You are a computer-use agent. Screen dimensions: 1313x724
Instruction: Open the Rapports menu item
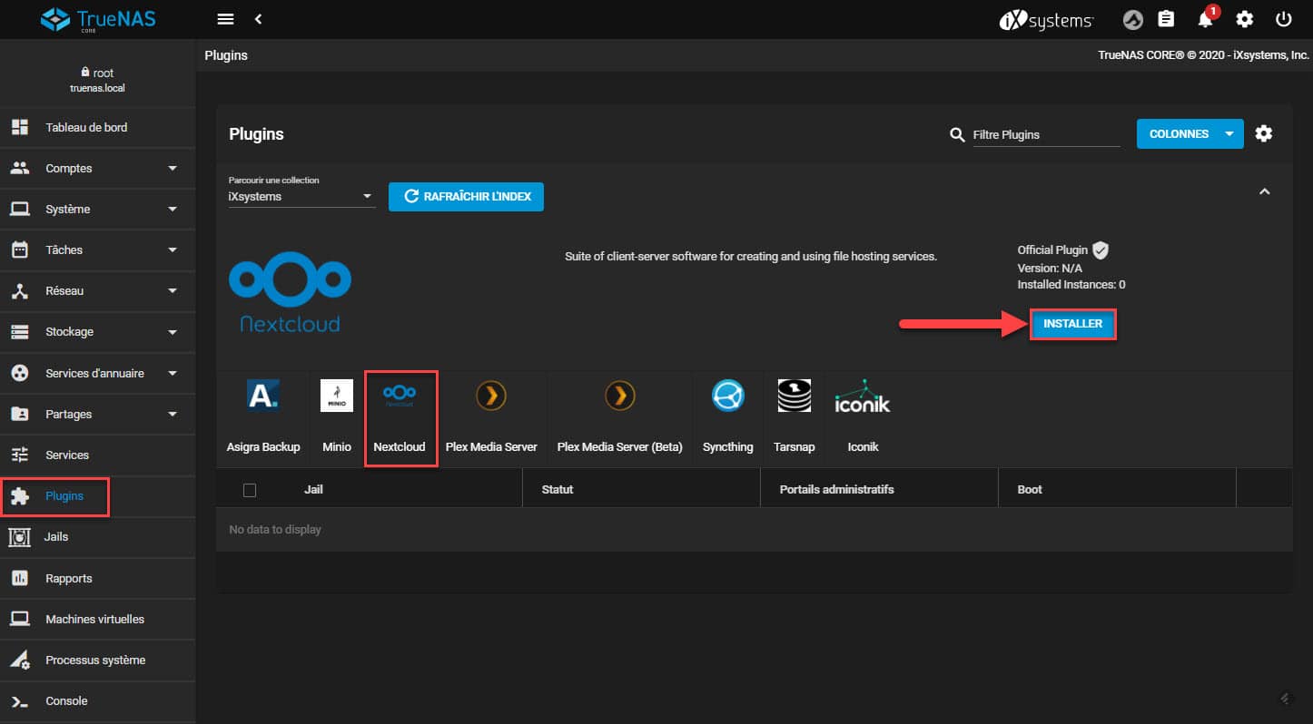(97, 578)
